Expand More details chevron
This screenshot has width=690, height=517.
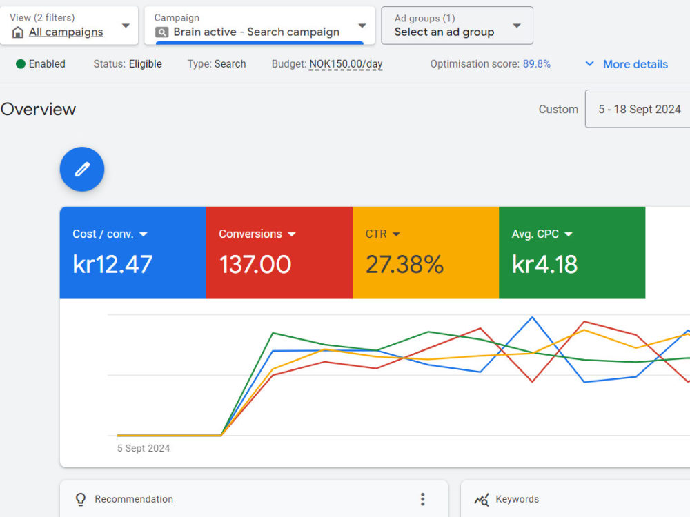[590, 63]
